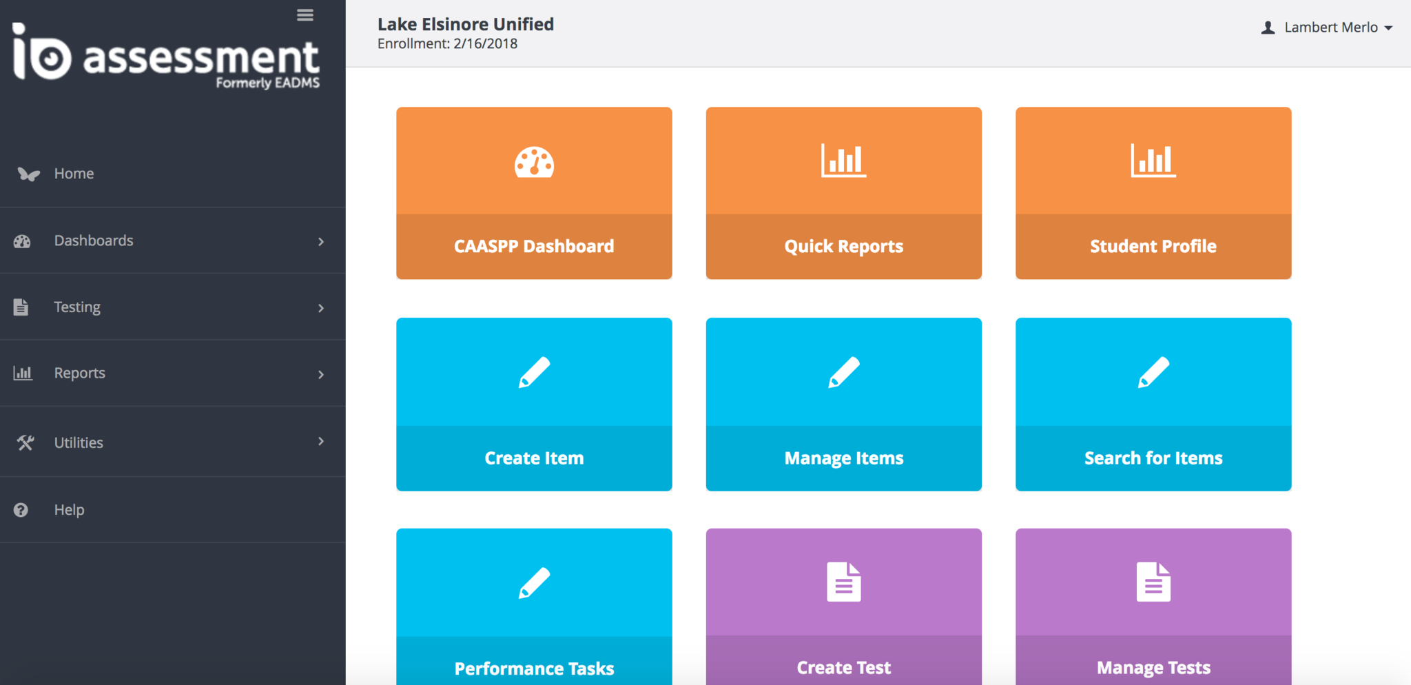This screenshot has height=685, width=1411.
Task: Click the pencil icon on Manage Items tile
Action: tap(843, 373)
